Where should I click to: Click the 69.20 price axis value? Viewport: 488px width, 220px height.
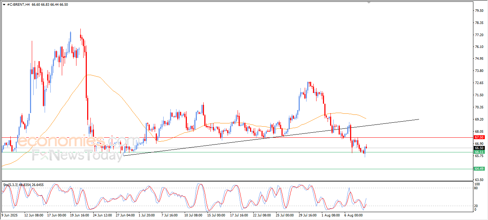479,119
